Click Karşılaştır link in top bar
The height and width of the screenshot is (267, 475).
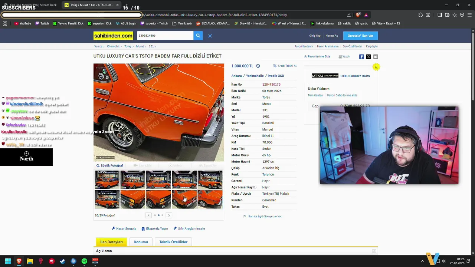pos(372,46)
